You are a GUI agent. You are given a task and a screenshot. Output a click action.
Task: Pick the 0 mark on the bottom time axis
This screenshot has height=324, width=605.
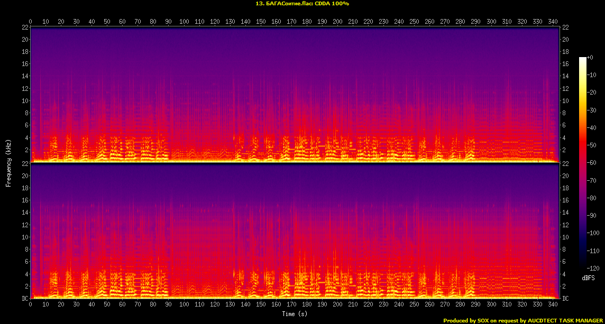pos(31,305)
